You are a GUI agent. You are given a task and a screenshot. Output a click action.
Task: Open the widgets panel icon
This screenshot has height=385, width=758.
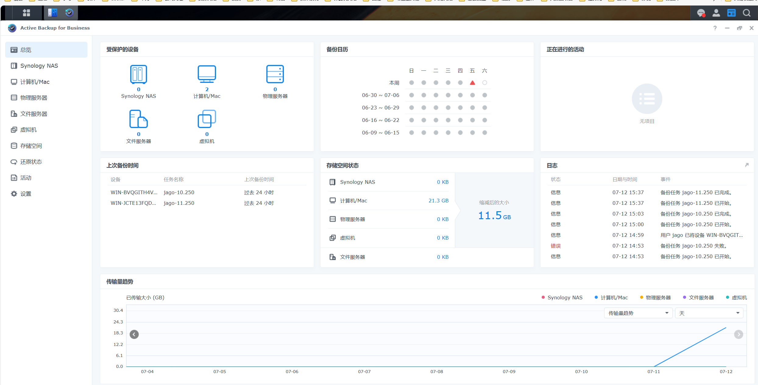[x=731, y=13]
